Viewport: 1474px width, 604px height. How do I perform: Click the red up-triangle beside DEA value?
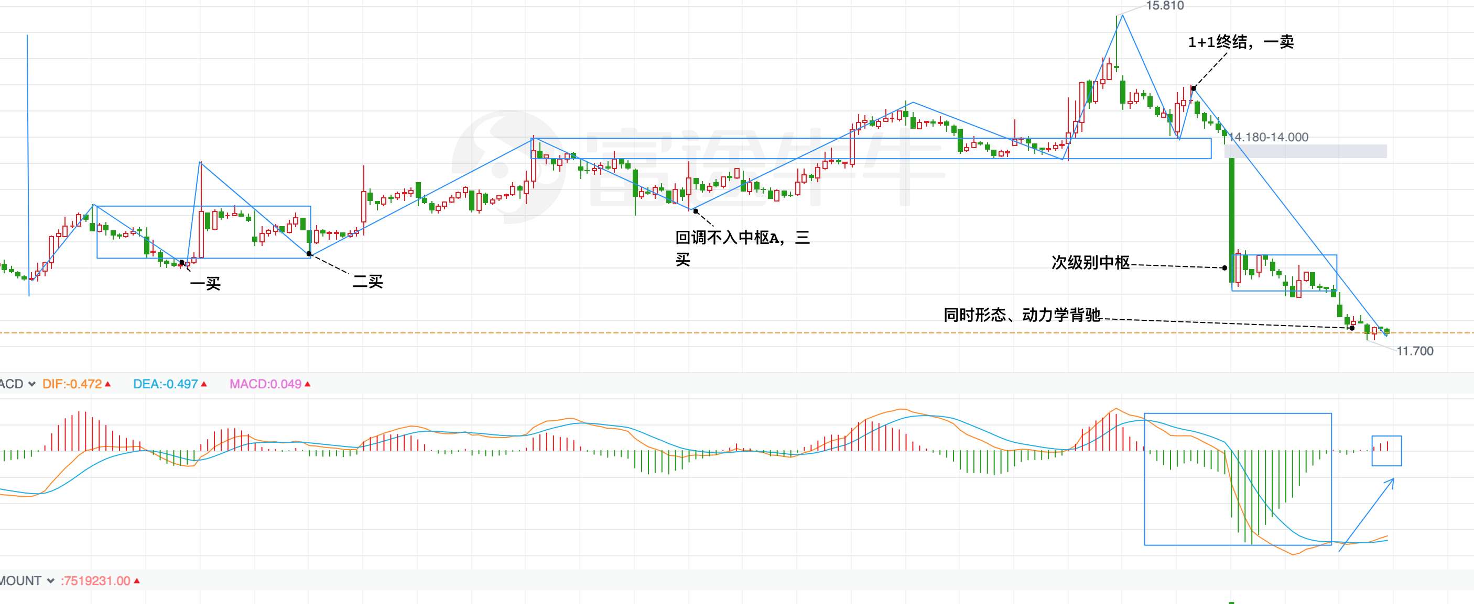(x=204, y=384)
